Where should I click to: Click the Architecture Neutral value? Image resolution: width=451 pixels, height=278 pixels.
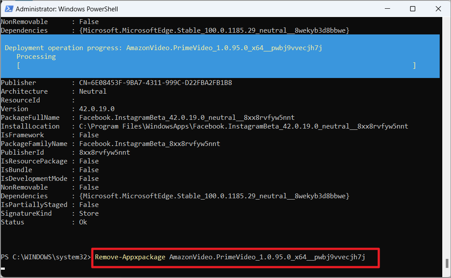93,92
